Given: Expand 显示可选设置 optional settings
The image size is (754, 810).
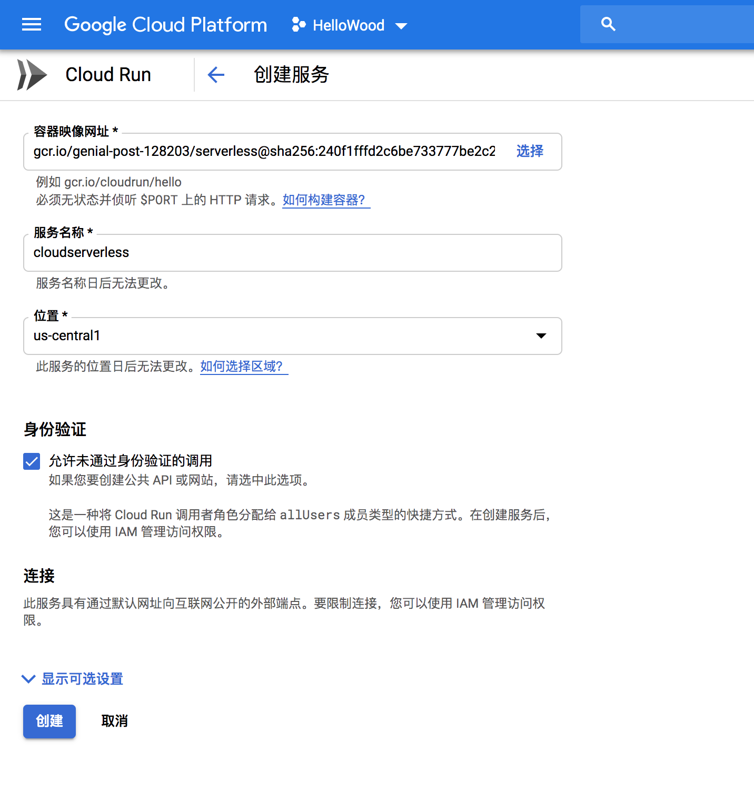Looking at the screenshot, I should (x=72, y=679).
